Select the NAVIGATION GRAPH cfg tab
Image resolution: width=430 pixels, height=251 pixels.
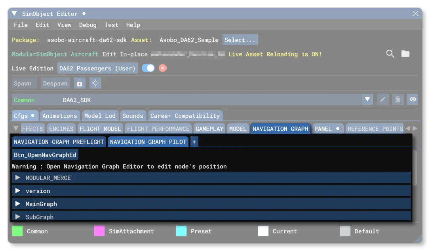tap(280, 128)
